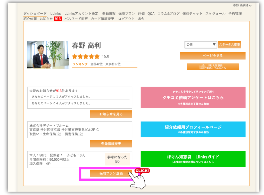Go to 予約管理
Screen dimensions: 264x195
pyautogui.click(x=235, y=13)
